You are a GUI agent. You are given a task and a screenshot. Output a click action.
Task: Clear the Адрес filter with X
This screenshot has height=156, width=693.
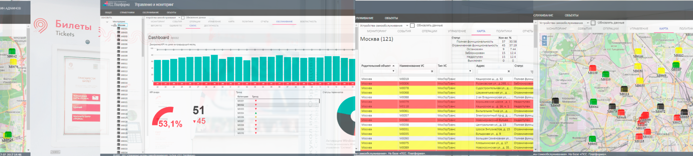(x=509, y=71)
